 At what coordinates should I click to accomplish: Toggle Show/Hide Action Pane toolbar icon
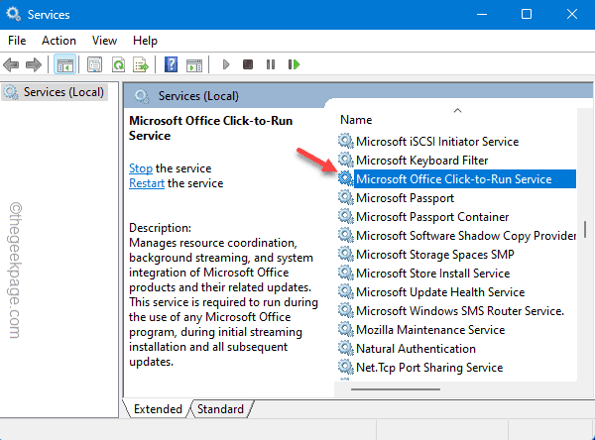click(194, 65)
